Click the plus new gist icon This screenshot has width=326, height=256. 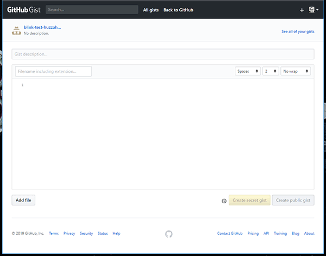[302, 10]
